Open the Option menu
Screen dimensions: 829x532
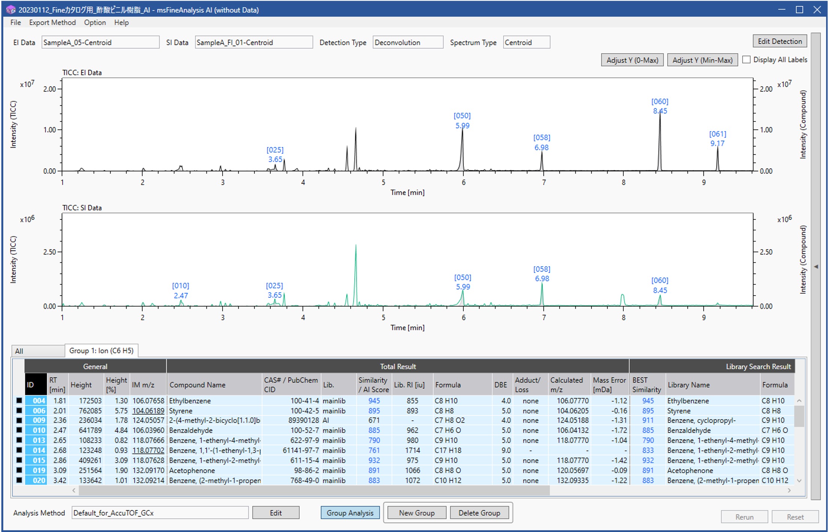click(x=95, y=22)
